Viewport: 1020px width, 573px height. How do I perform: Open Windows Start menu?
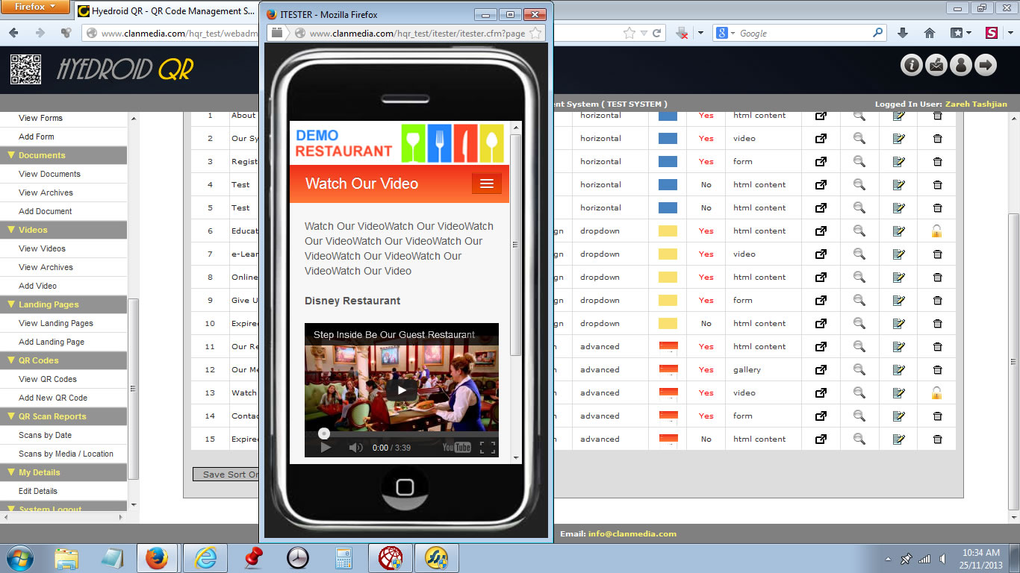point(19,557)
